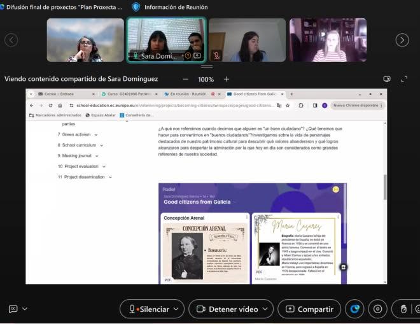The width and height of the screenshot is (420, 324).
Task: Stop camera with Detener vídeo button
Action: [x=227, y=309]
